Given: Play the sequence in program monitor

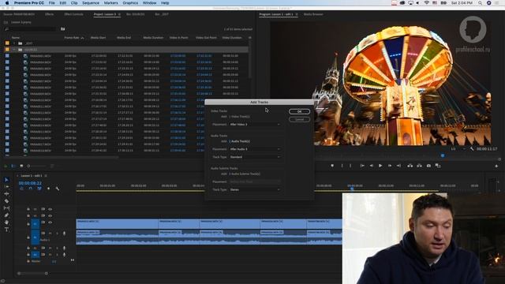Looking at the screenshot, I should [x=380, y=166].
